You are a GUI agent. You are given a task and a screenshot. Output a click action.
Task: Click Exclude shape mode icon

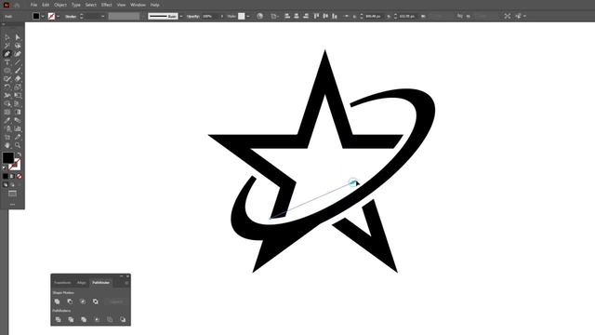pyautogui.click(x=96, y=301)
